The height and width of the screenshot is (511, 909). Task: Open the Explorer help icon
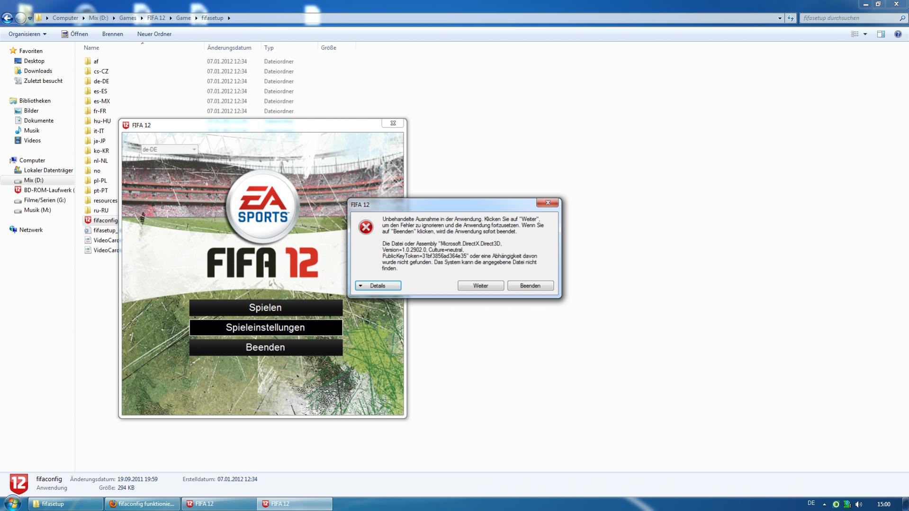pyautogui.click(x=898, y=34)
